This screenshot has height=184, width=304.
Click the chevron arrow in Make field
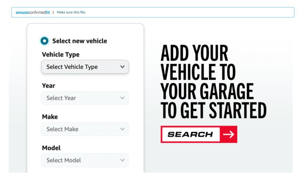coord(122,129)
